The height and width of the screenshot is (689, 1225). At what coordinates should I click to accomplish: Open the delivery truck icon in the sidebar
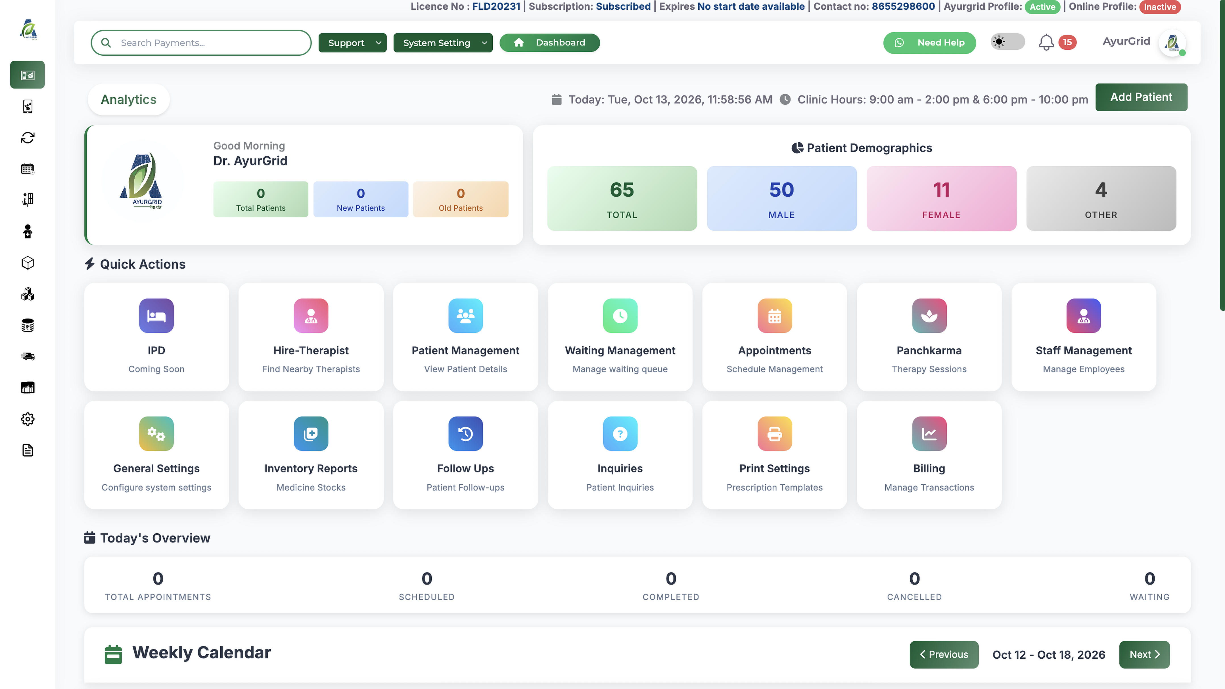point(28,357)
